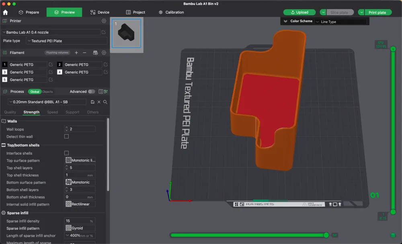Open the 0.20mm Standard process dropdown

(47, 102)
